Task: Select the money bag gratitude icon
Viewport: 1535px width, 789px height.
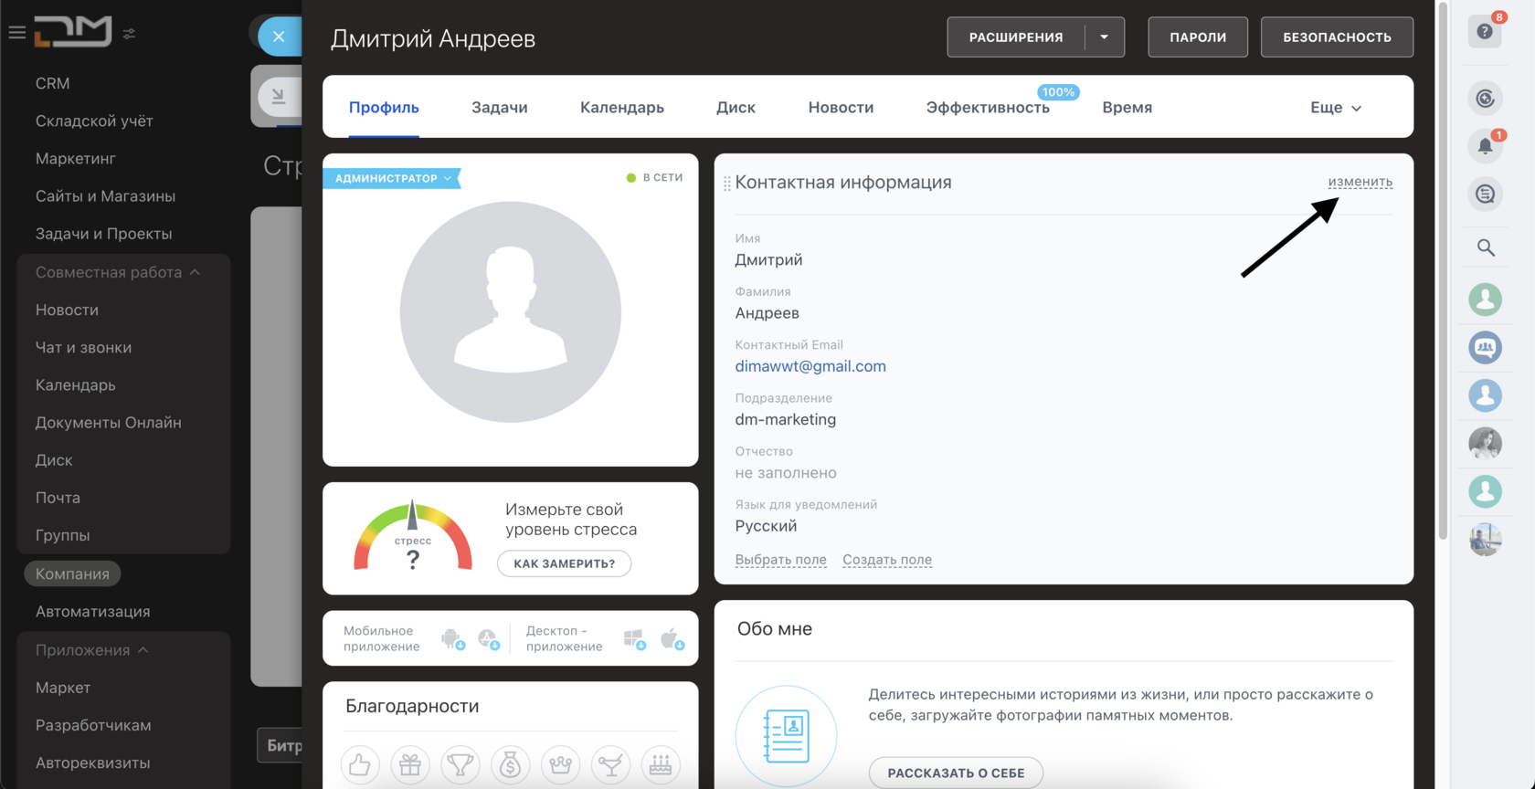Action: click(x=511, y=764)
